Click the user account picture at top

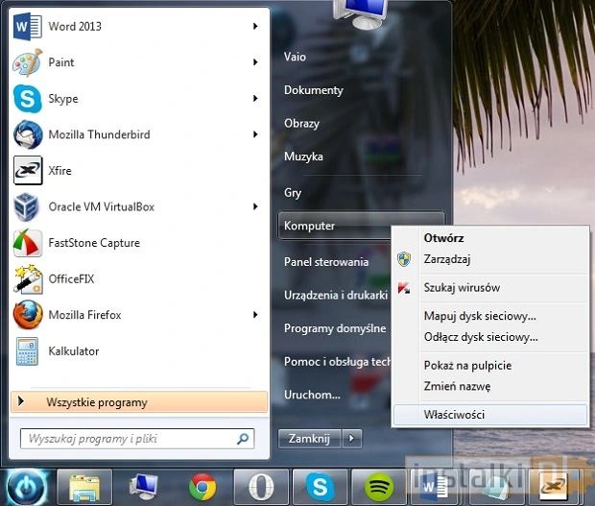pyautogui.click(x=361, y=14)
